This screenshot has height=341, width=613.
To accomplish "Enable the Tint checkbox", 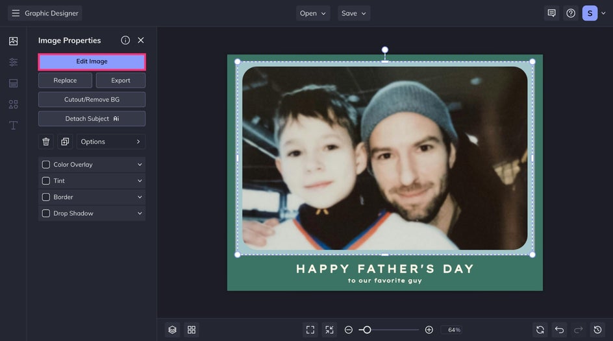I will 45,181.
